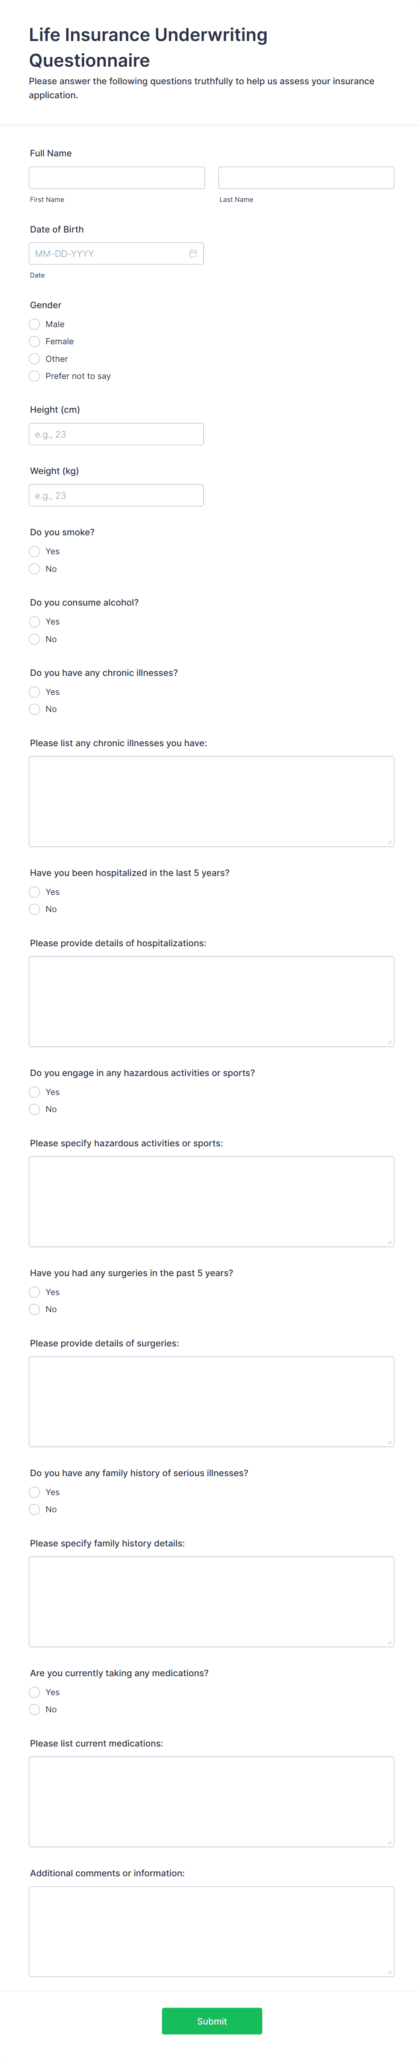
Task: Select Male gender option
Action: [x=34, y=324]
